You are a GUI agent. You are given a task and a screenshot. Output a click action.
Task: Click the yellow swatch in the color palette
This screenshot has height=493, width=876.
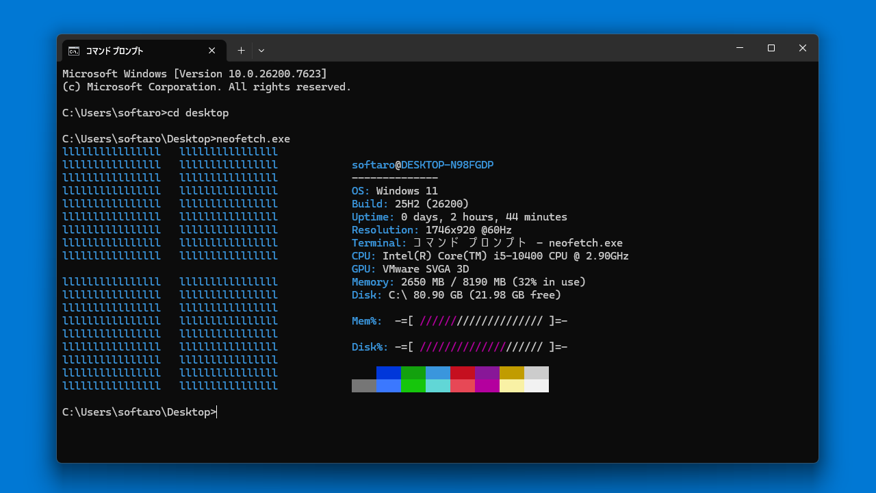coord(512,379)
